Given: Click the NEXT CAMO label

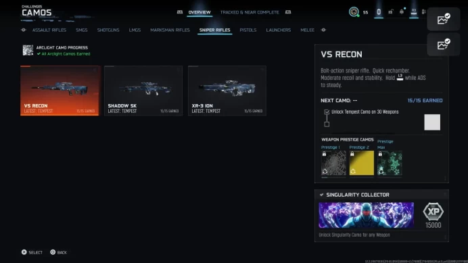Looking at the screenshot, I should point(339,101).
